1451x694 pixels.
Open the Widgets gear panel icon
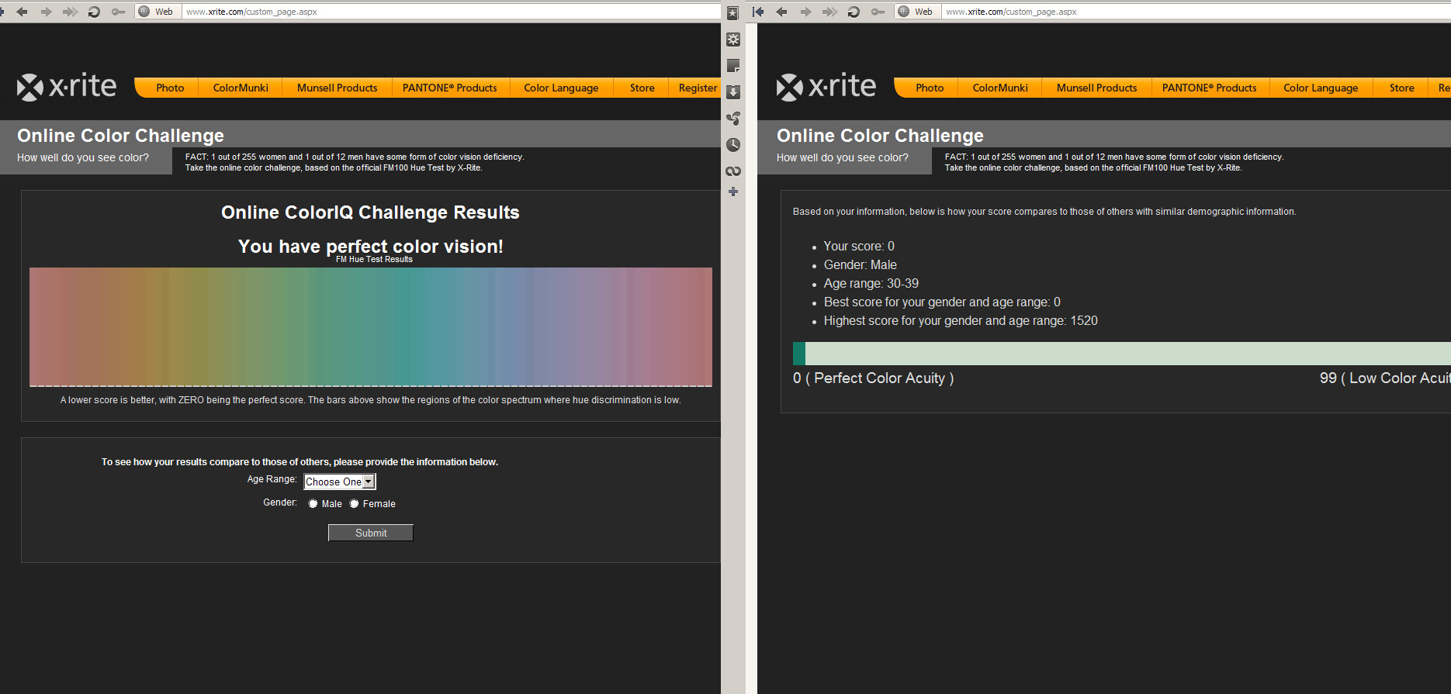pos(732,40)
